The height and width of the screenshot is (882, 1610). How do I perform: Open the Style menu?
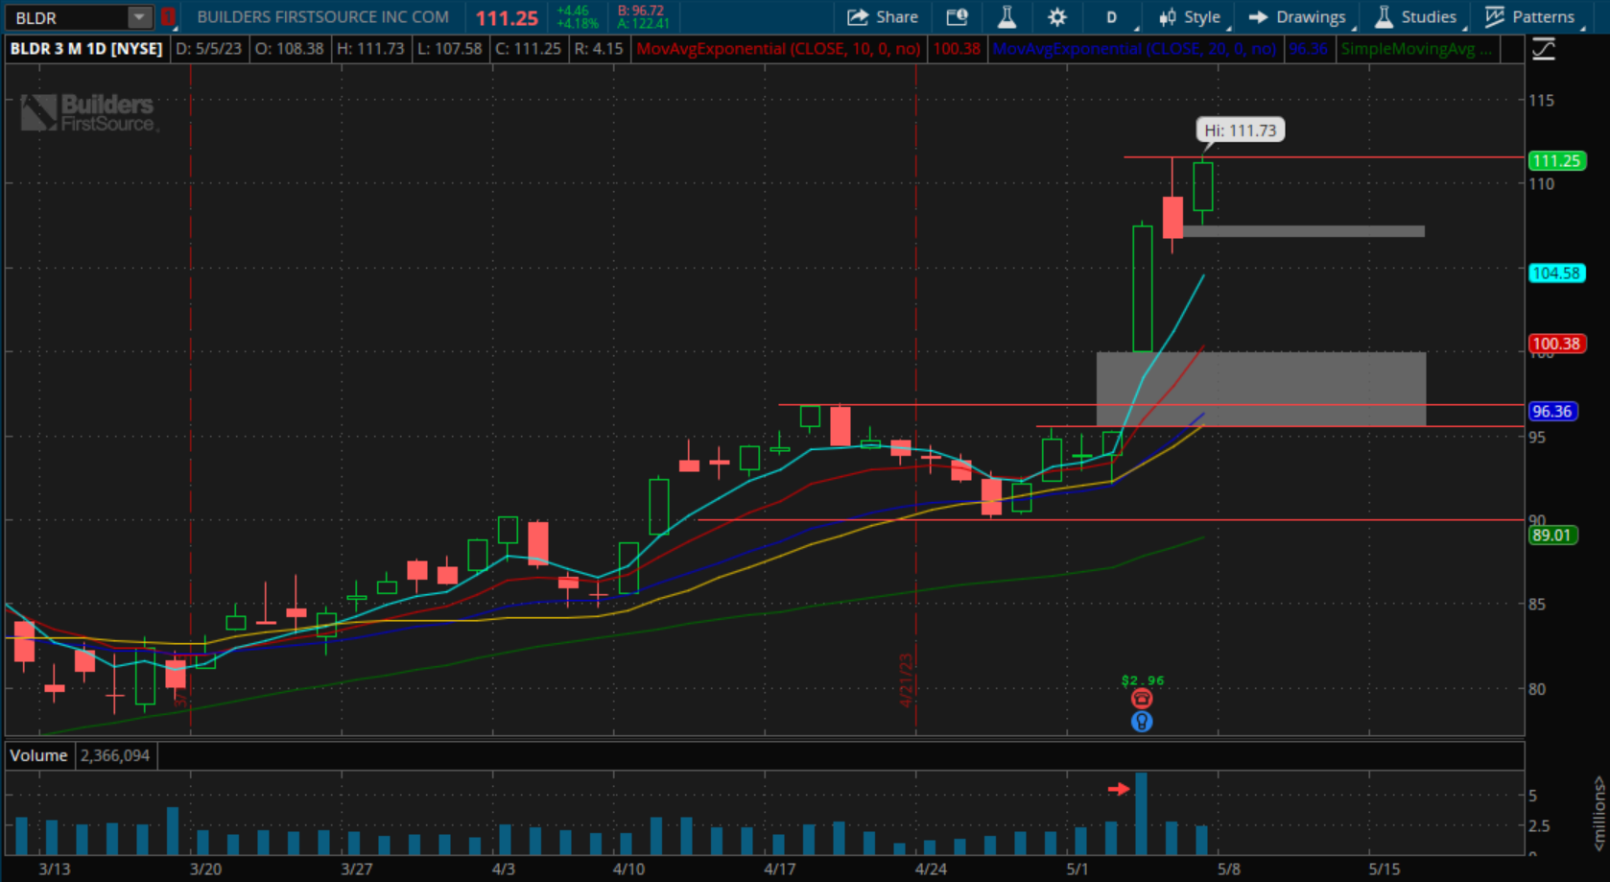pos(1190,17)
